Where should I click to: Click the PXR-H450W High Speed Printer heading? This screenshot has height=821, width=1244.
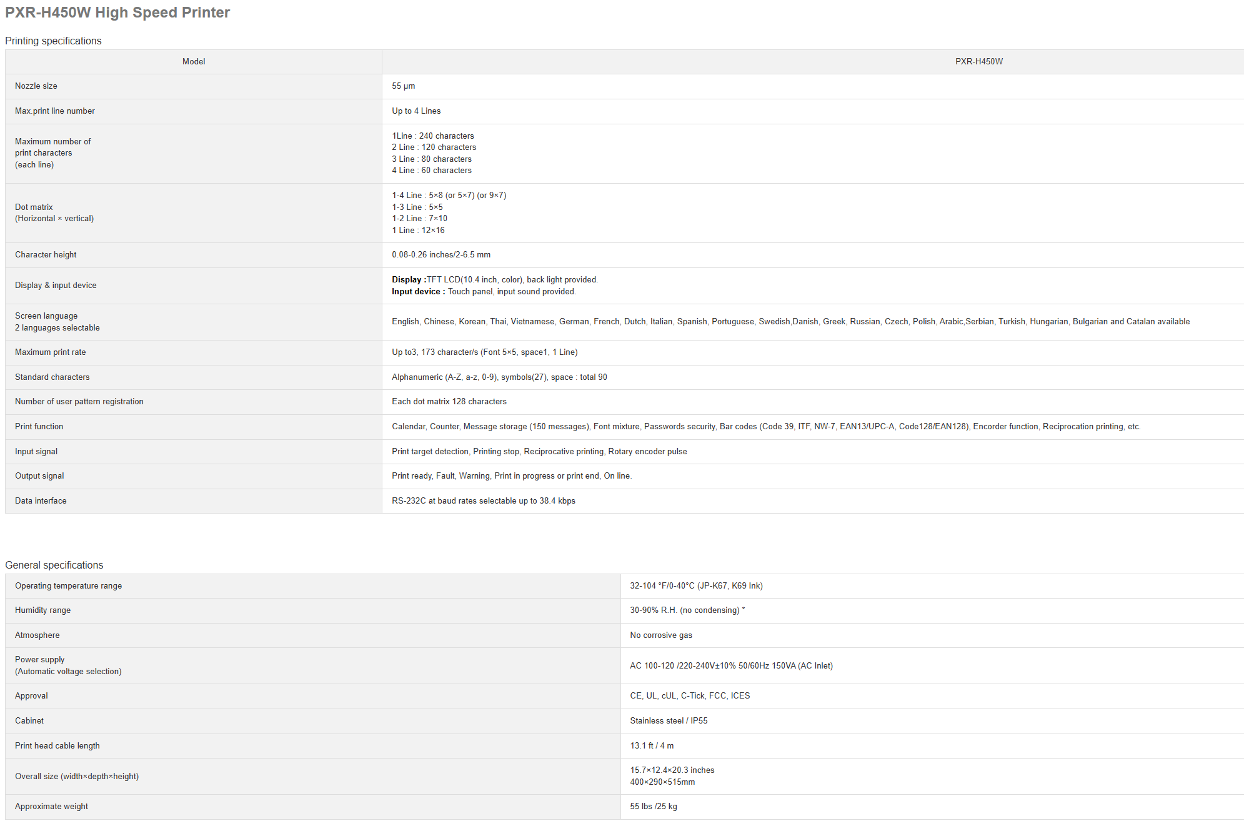click(x=117, y=12)
